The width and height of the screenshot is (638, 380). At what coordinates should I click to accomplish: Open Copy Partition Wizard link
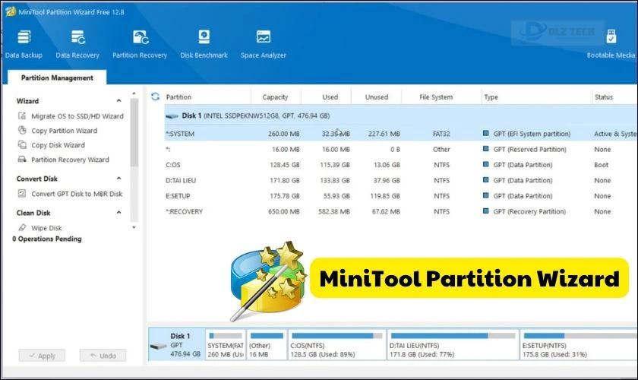coord(65,131)
